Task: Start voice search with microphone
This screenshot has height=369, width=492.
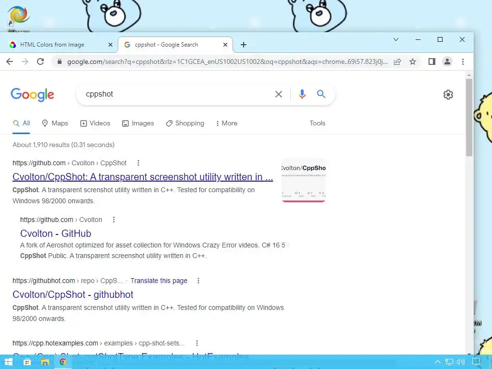Action: point(302,94)
